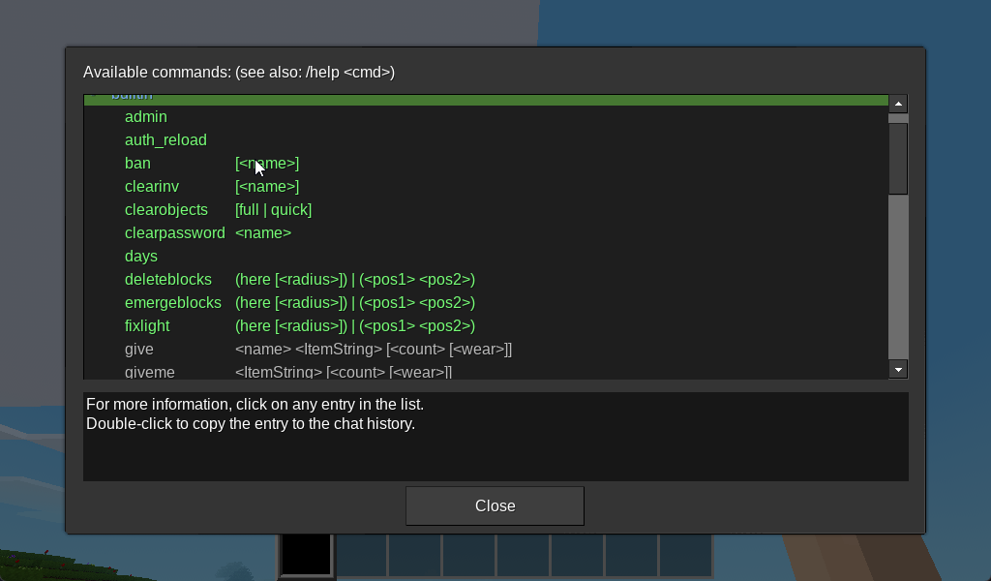The width and height of the screenshot is (991, 581).
Task: Select the clearpassword command entry
Action: pyautogui.click(x=486, y=232)
